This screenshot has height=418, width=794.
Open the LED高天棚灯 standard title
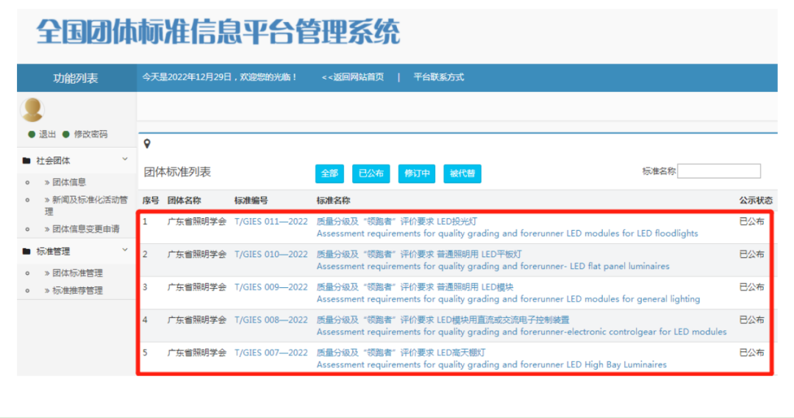(x=401, y=352)
